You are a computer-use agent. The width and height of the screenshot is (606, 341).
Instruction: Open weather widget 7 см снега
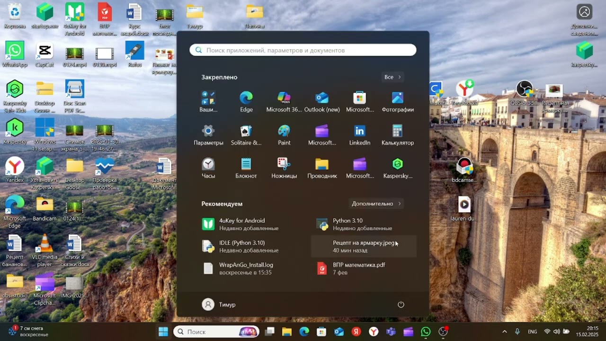(28, 331)
